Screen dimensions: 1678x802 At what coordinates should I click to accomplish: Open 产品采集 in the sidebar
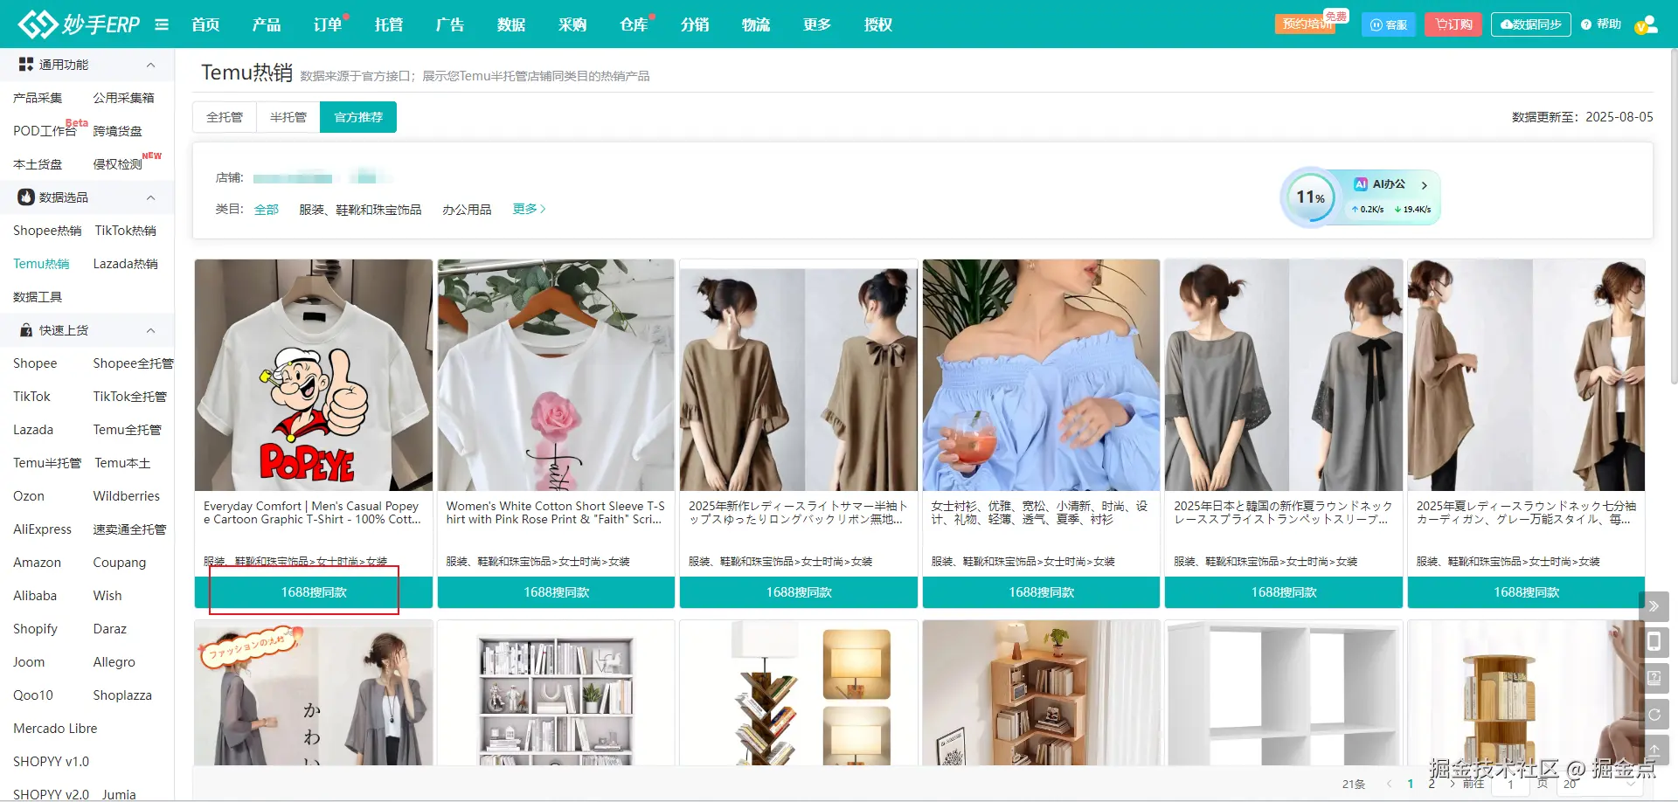coord(38,98)
